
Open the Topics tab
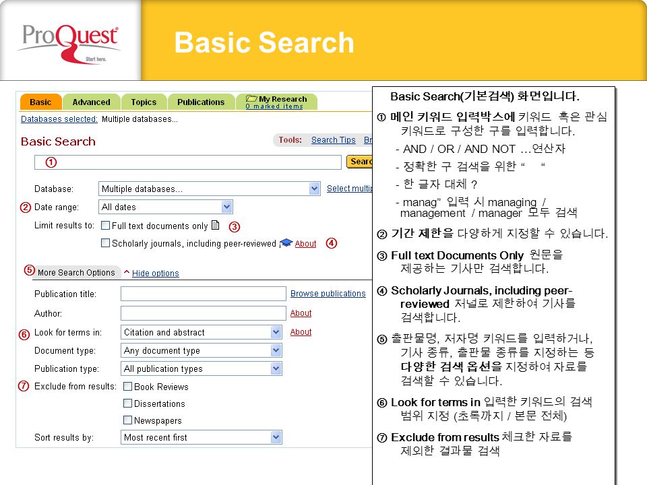click(x=144, y=102)
